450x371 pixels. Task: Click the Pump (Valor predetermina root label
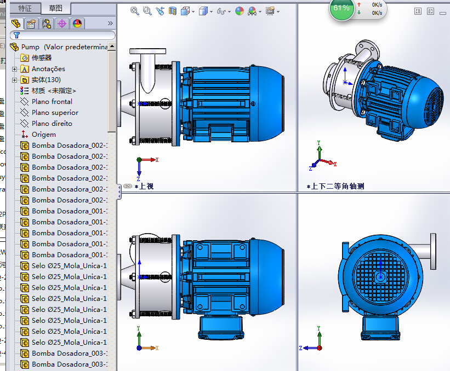(x=64, y=47)
